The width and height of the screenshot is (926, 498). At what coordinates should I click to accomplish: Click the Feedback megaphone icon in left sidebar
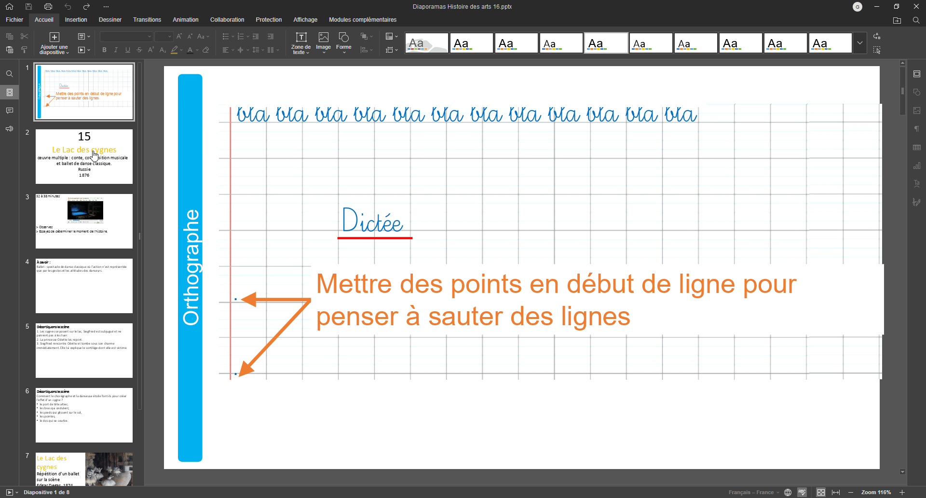(x=9, y=129)
